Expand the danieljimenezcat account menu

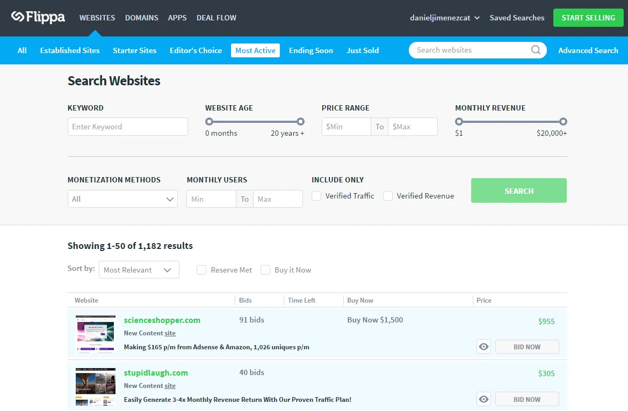click(445, 18)
